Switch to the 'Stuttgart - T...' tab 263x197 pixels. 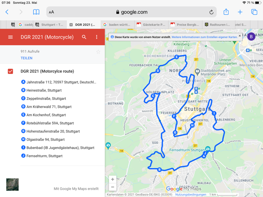tap(50, 25)
